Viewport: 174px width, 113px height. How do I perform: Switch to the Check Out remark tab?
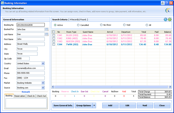click(x=41, y=96)
